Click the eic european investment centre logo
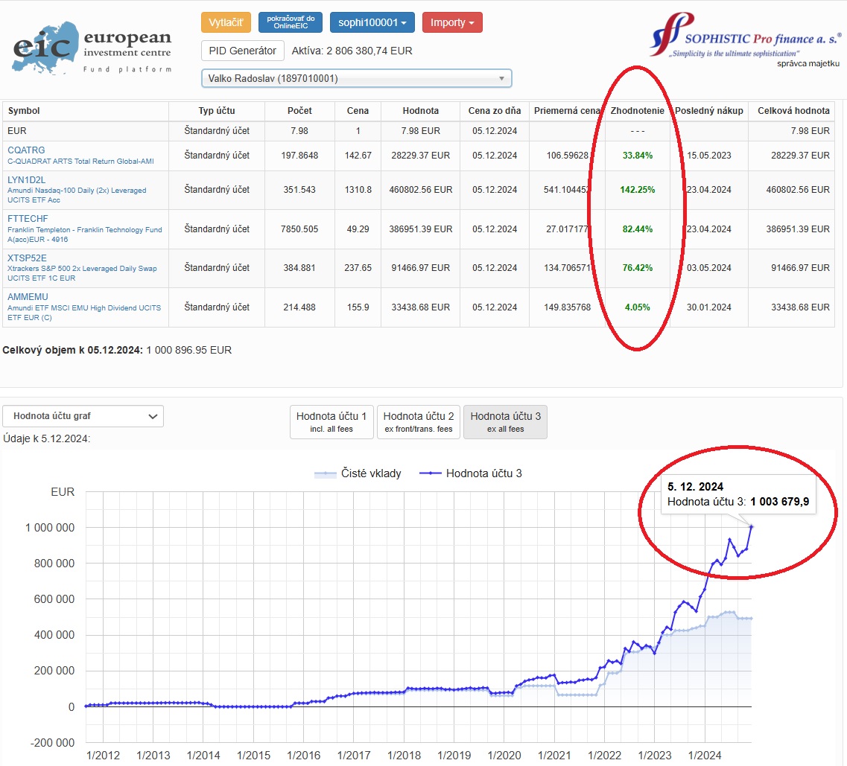847x766 pixels. pyautogui.click(x=92, y=48)
